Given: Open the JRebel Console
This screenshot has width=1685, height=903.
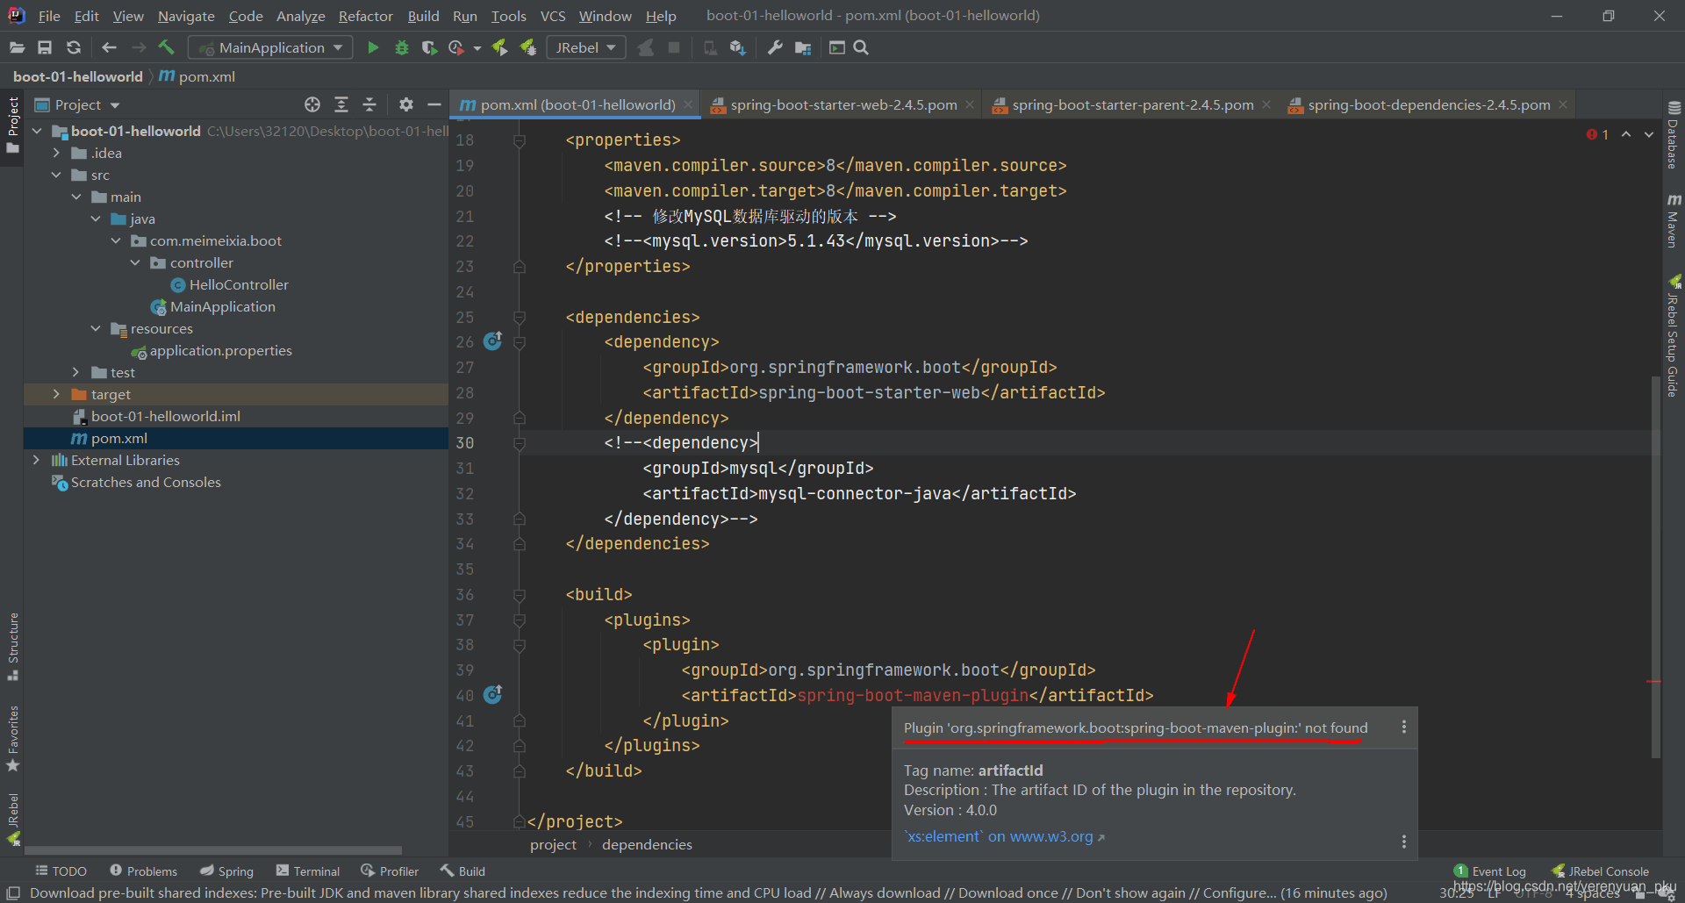Looking at the screenshot, I should point(1600,871).
